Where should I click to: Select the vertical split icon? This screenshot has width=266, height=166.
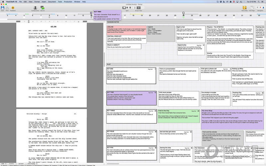click(127, 8)
